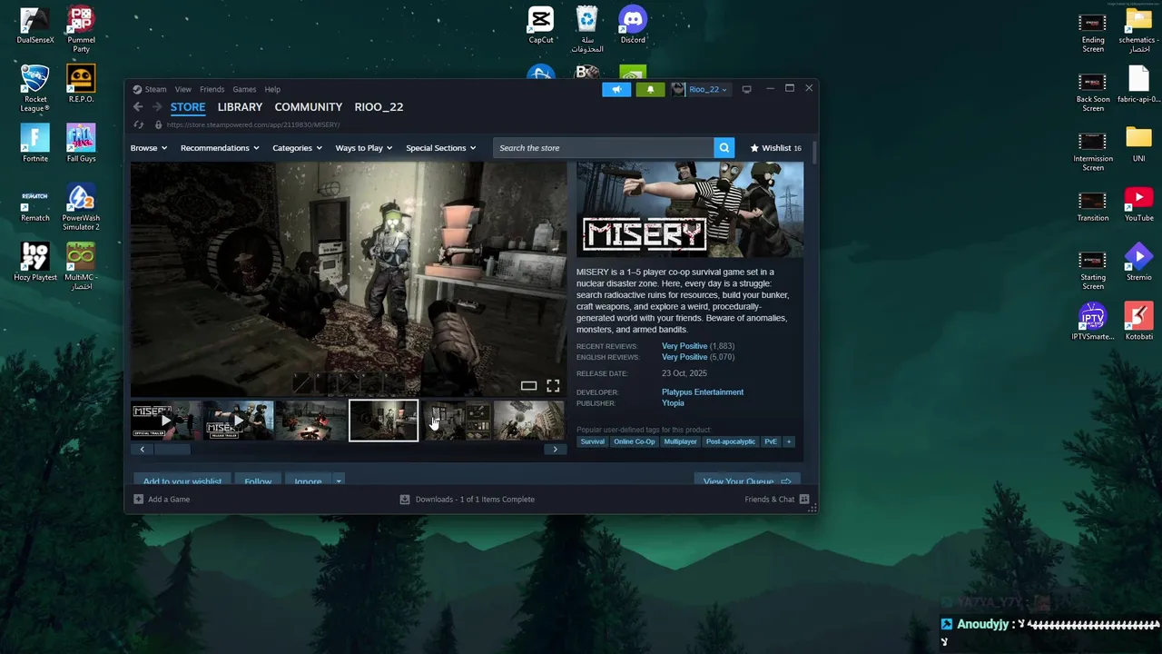Click the padlock icon beside the URL
The height and width of the screenshot is (654, 1162).
tap(158, 124)
